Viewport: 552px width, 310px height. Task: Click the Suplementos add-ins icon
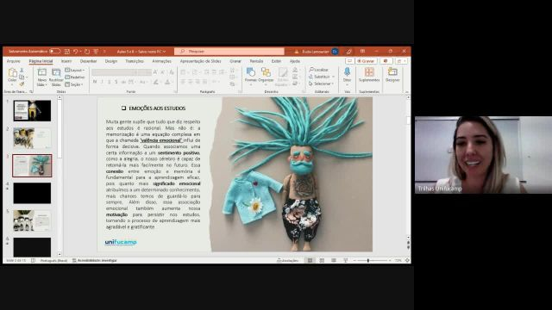coord(369,75)
